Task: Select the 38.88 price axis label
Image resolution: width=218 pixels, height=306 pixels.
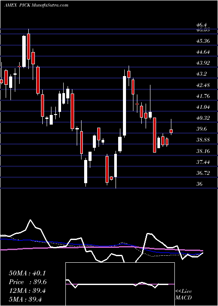Action: pos(204,140)
